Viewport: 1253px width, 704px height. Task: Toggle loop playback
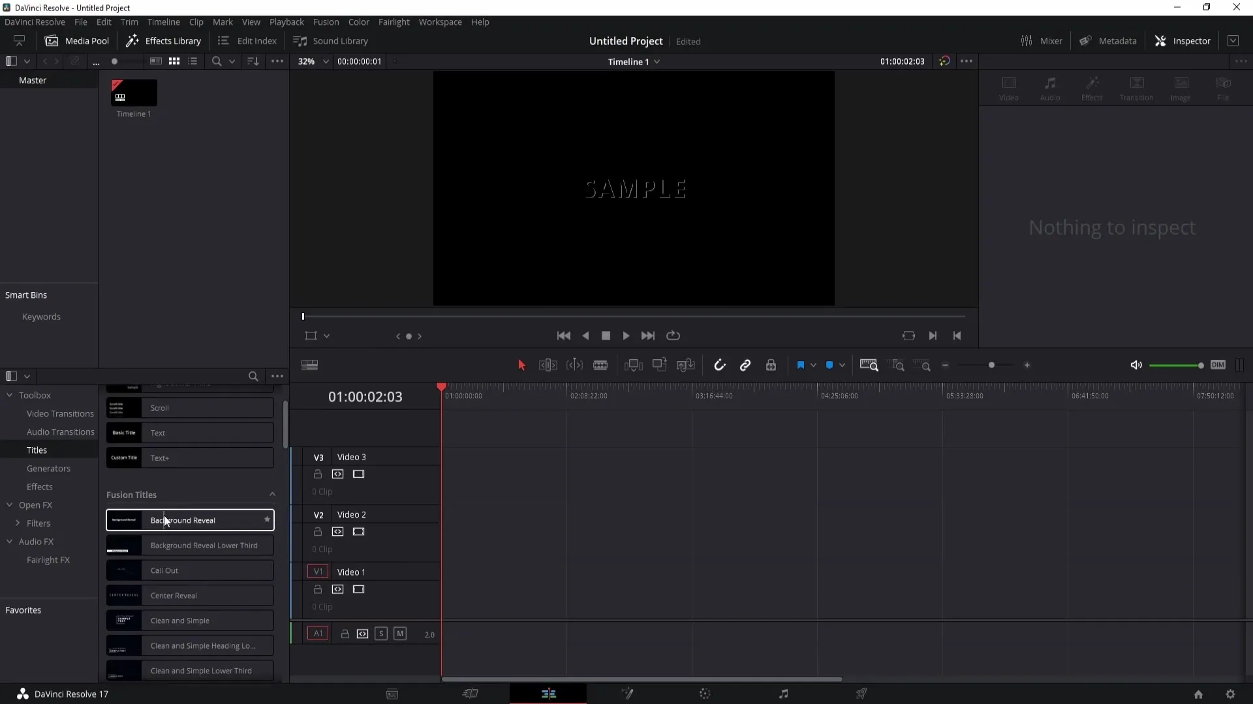[x=673, y=336]
